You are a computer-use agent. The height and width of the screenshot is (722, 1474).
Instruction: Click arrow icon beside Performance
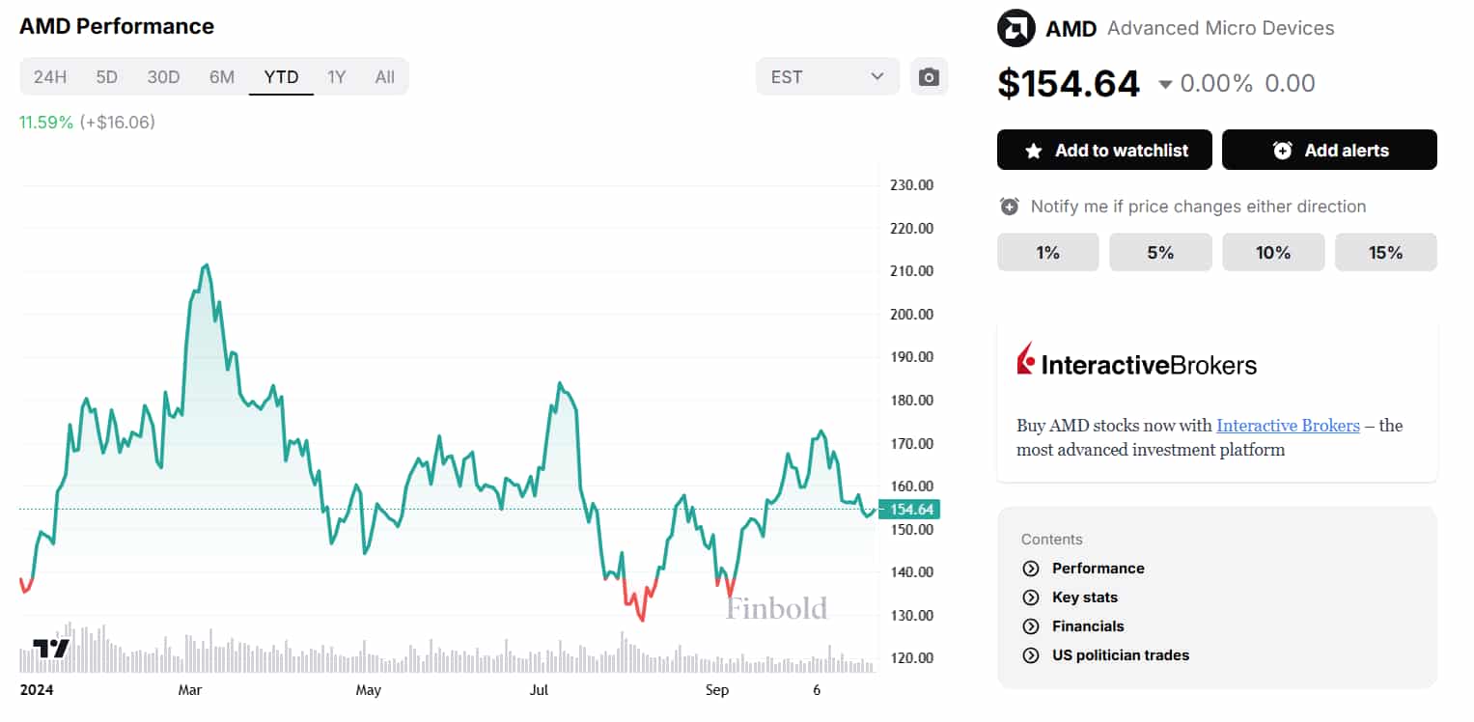(x=1031, y=569)
